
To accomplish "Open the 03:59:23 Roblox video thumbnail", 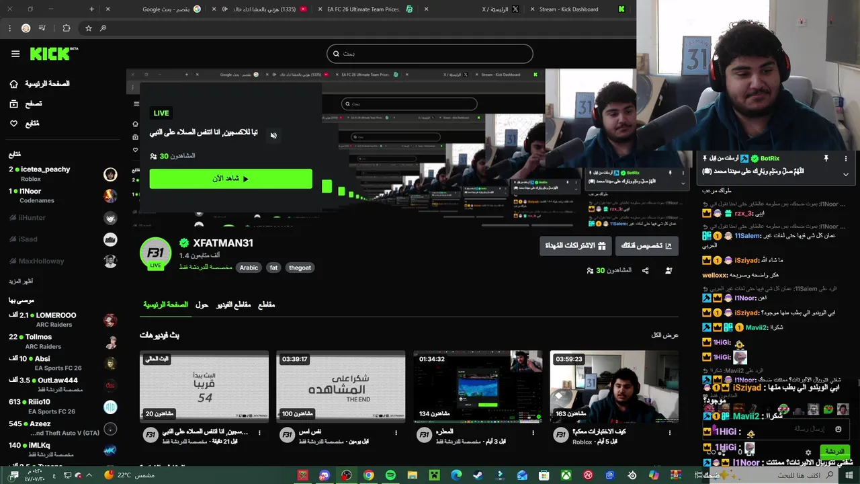I will pyautogui.click(x=614, y=387).
